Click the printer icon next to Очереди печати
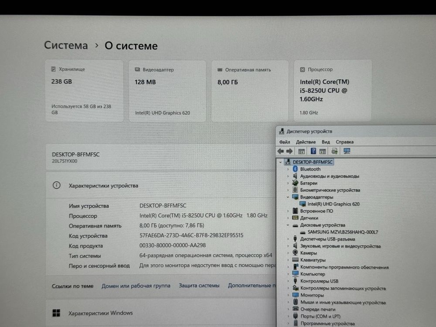The image size is (436, 327). click(296, 309)
